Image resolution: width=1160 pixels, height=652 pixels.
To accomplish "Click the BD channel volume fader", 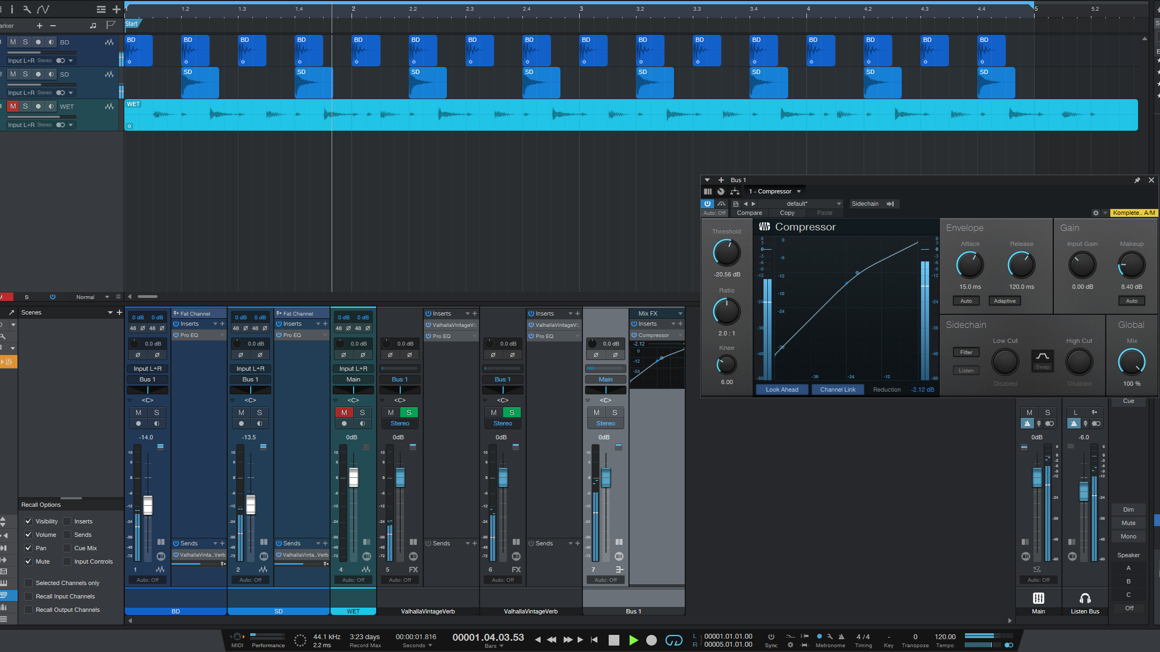I will tap(147, 505).
